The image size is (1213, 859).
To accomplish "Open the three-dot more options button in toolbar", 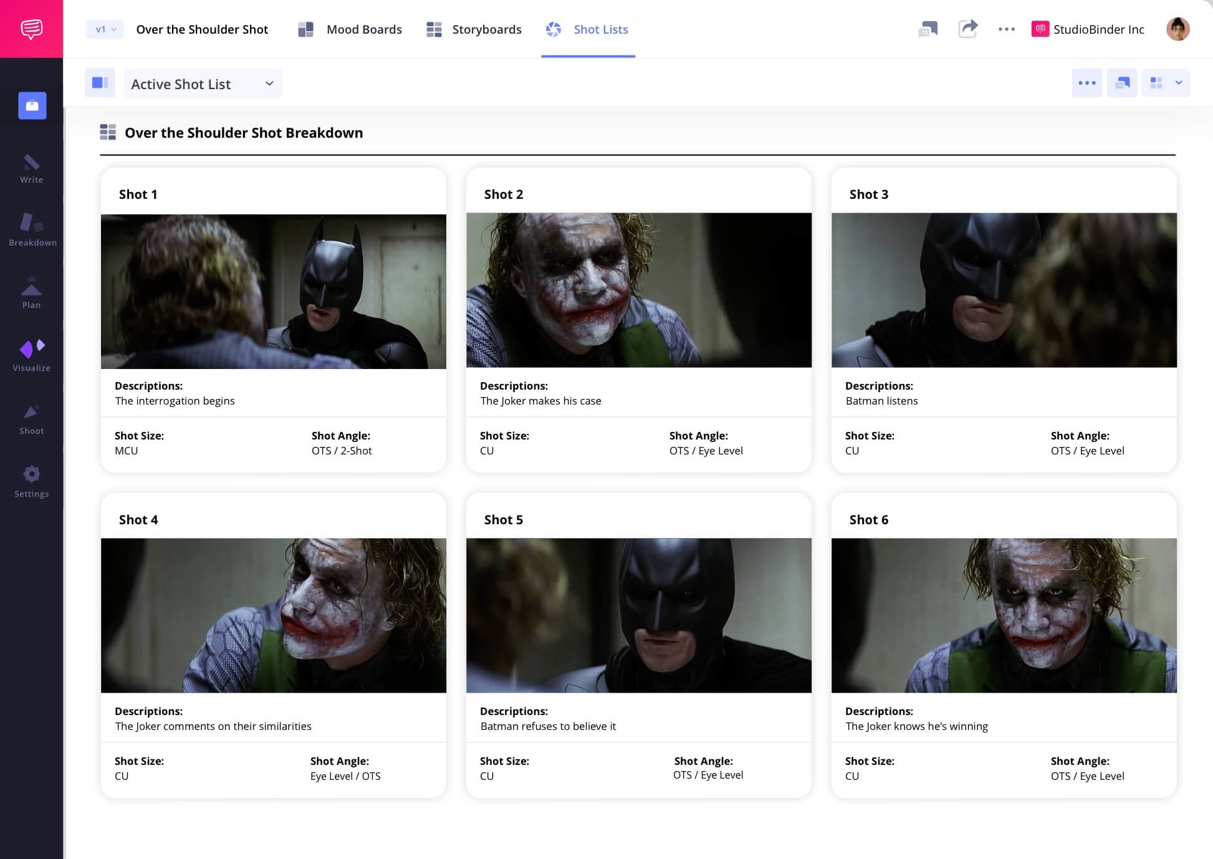I will (1086, 83).
